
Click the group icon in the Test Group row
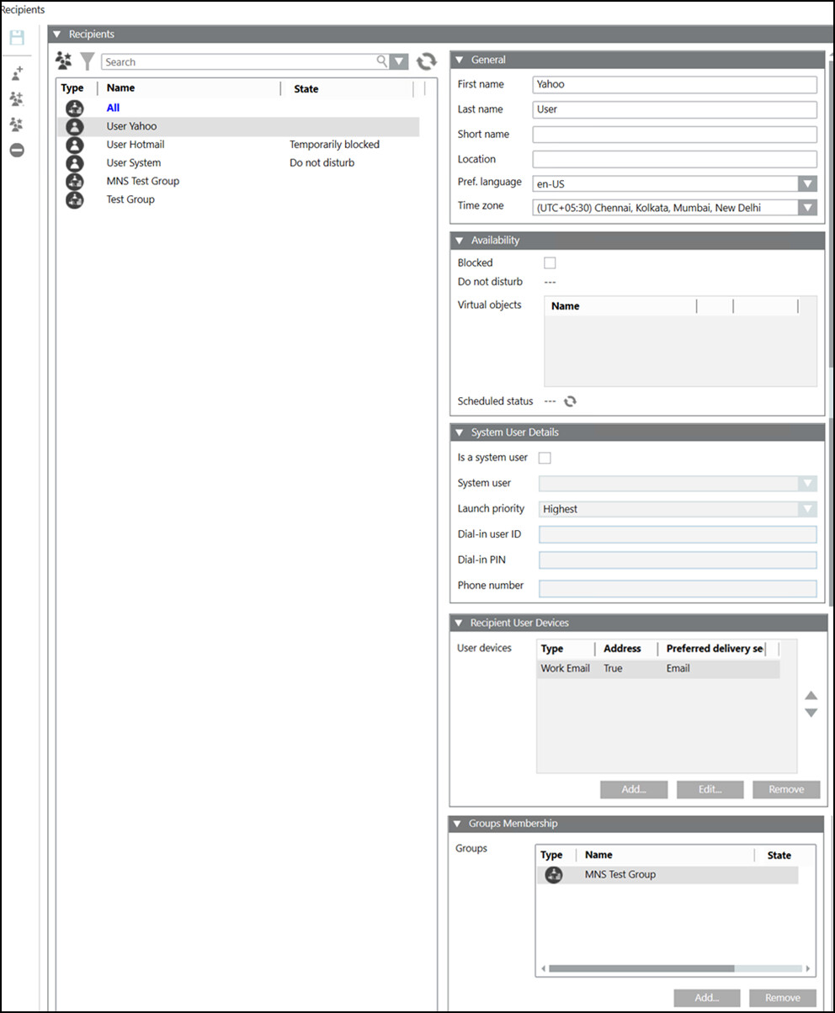click(75, 200)
